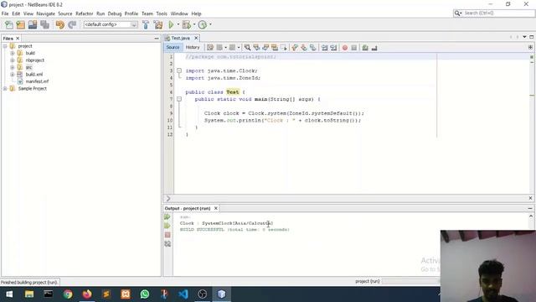This screenshot has width=536, height=302.
Task: Open the File menu
Action: tap(5, 13)
